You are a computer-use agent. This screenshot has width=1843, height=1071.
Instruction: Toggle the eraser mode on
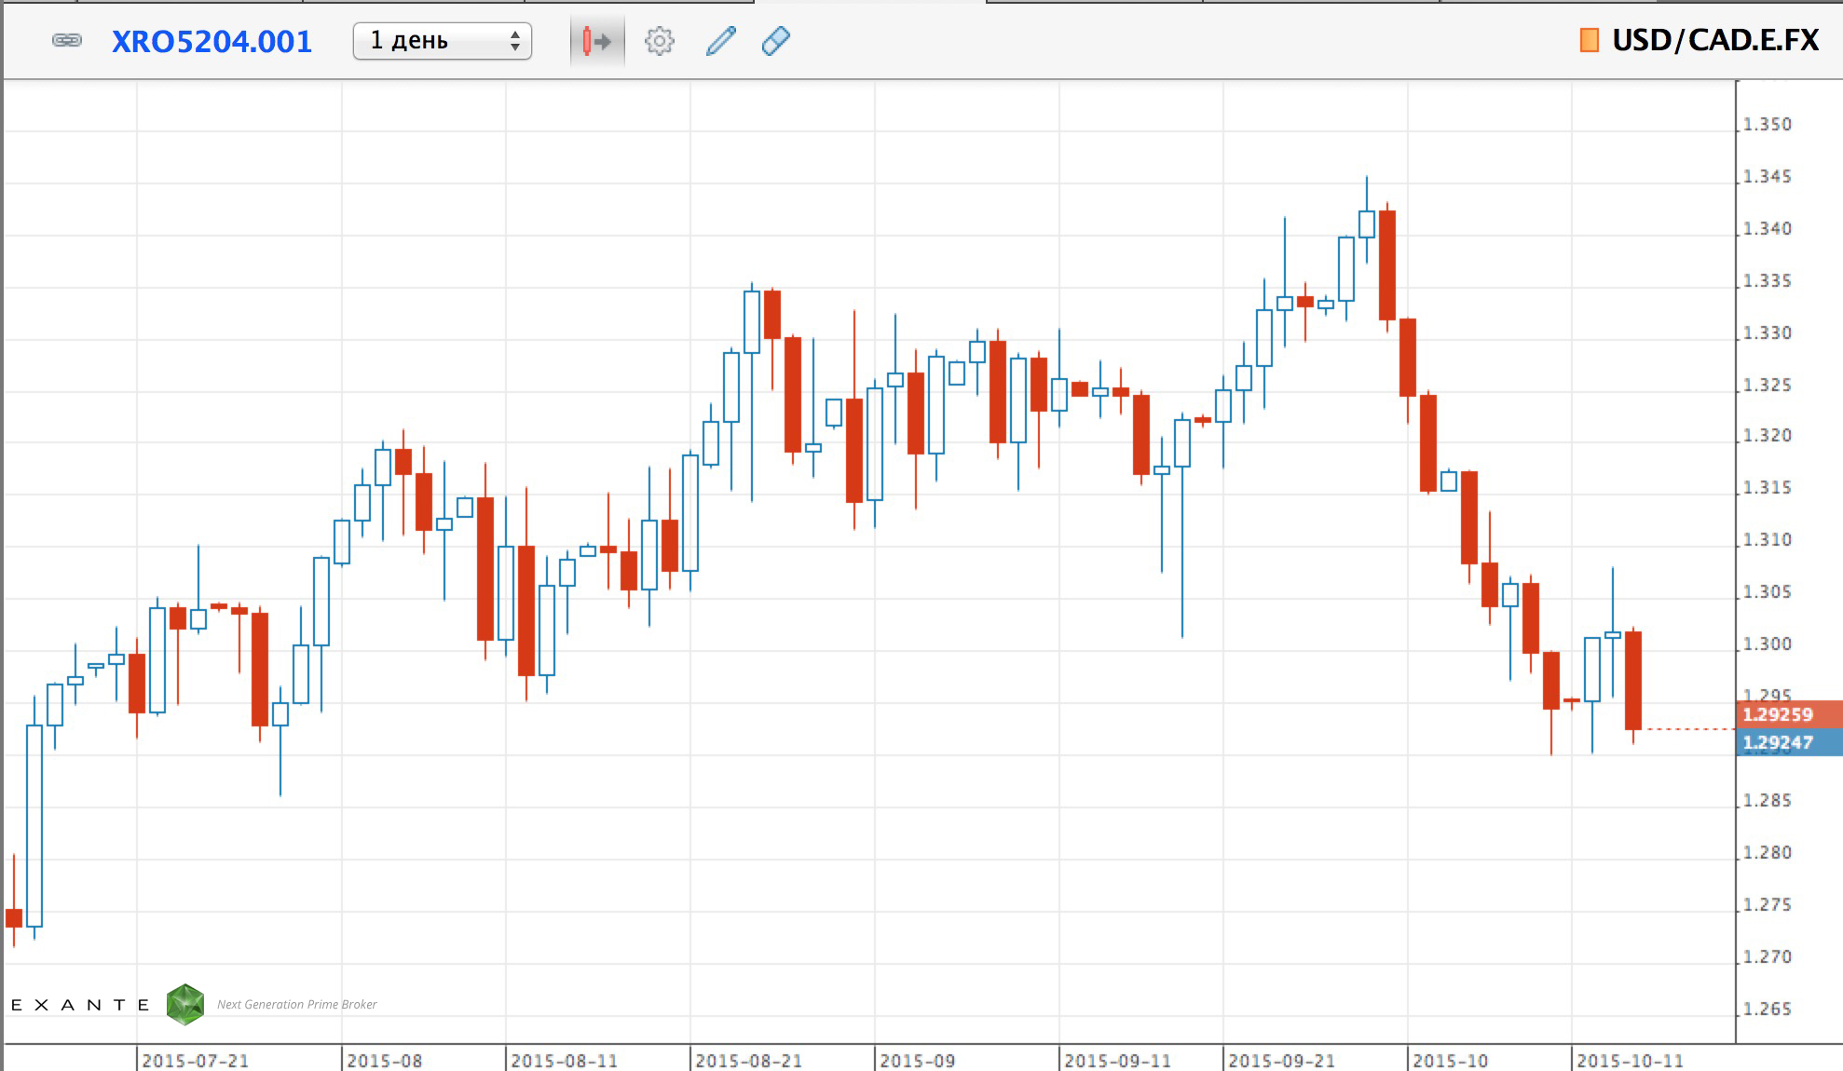[x=775, y=41]
